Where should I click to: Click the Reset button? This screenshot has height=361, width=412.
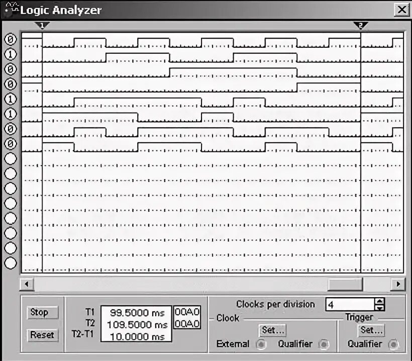point(42,335)
